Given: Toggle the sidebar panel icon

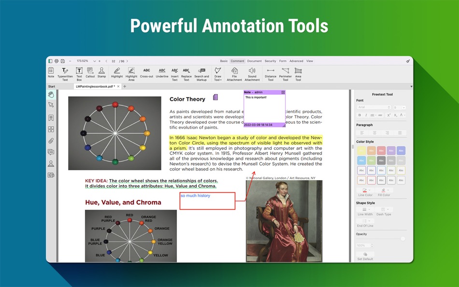Looking at the screenshot, I should 50,61.
